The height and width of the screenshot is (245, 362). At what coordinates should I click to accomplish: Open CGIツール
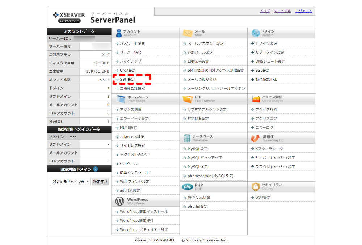(x=129, y=164)
